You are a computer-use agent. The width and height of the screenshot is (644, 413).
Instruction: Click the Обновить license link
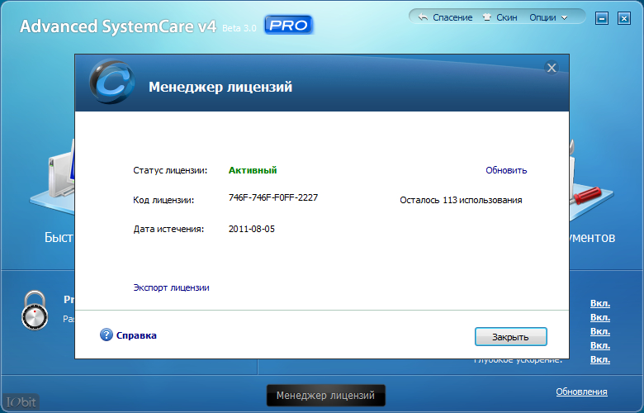(506, 170)
